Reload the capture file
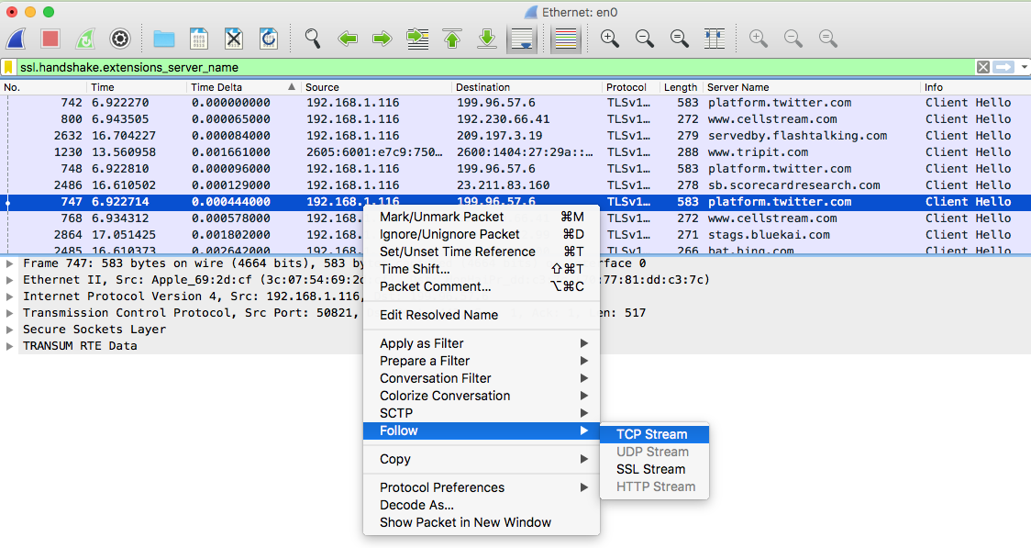 point(269,39)
